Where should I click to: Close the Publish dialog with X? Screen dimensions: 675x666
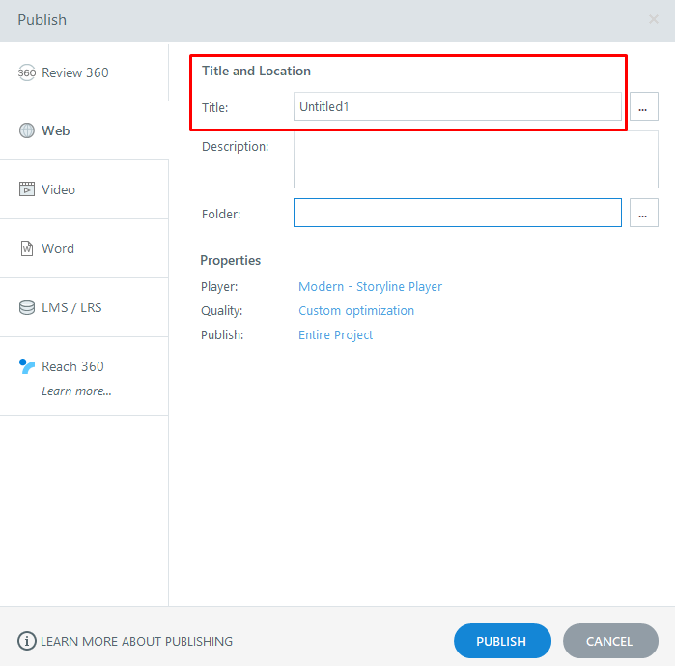point(654,19)
